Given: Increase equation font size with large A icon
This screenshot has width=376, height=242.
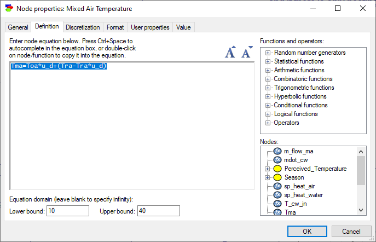Looking at the screenshot, I should (x=230, y=52).
